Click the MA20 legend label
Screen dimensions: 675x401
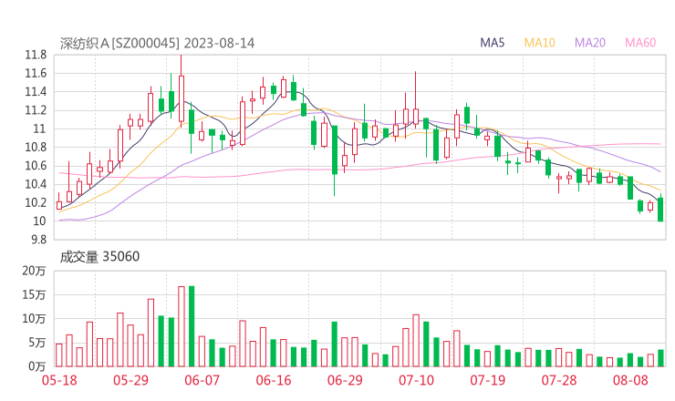coord(590,43)
